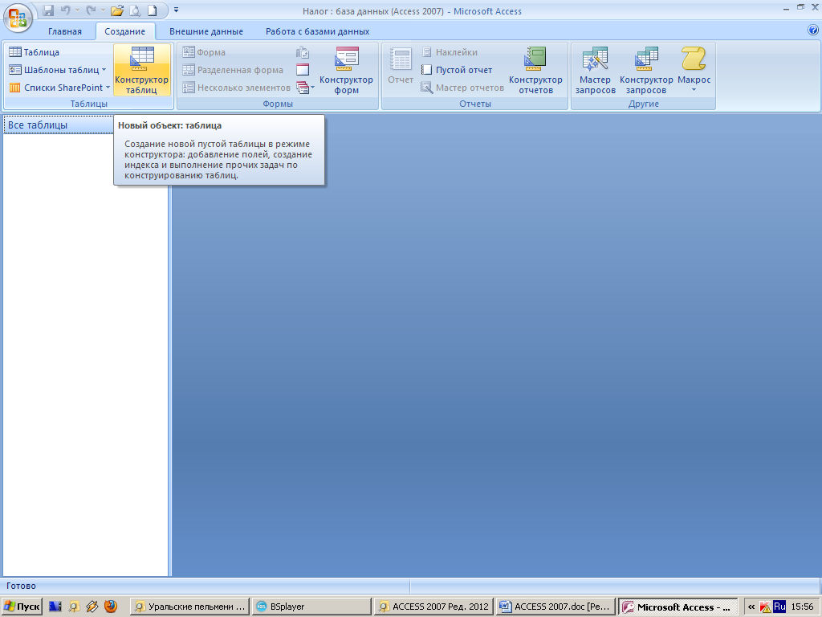Click the Ru language indicator
The width and height of the screenshot is (822, 617).
[x=779, y=607]
